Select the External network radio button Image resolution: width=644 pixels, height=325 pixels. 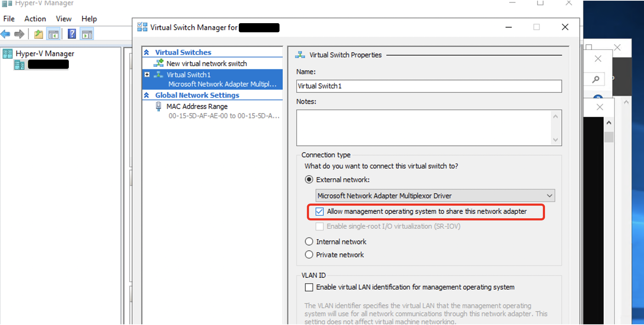pyautogui.click(x=309, y=180)
